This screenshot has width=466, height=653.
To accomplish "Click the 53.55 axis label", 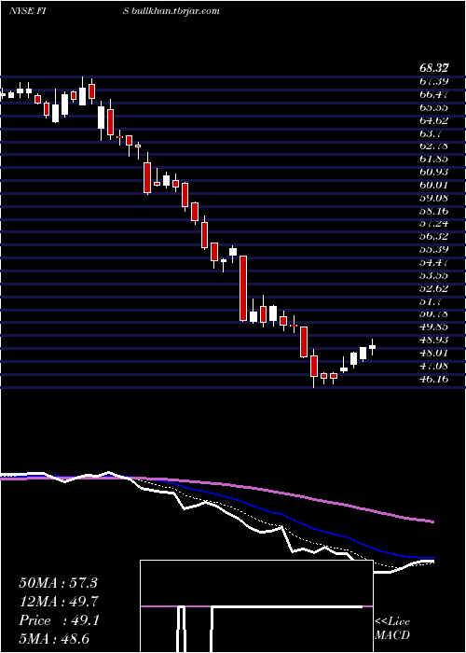I will 433,275.
